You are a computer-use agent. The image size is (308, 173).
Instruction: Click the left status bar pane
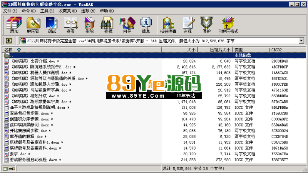(x=89, y=168)
